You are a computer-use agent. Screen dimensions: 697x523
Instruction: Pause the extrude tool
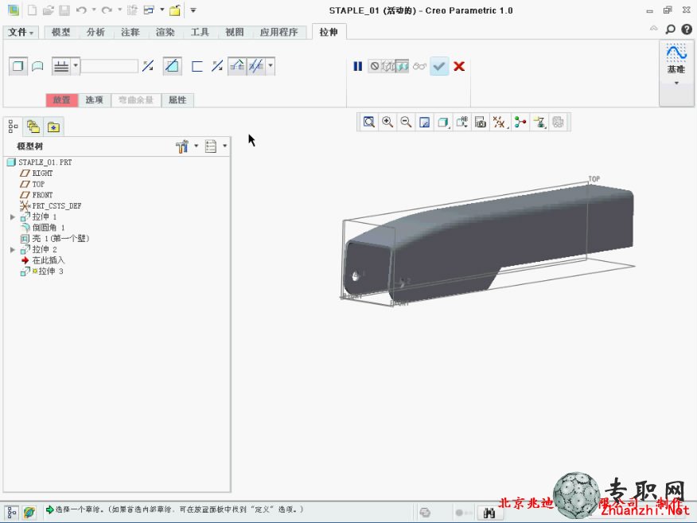pos(357,66)
